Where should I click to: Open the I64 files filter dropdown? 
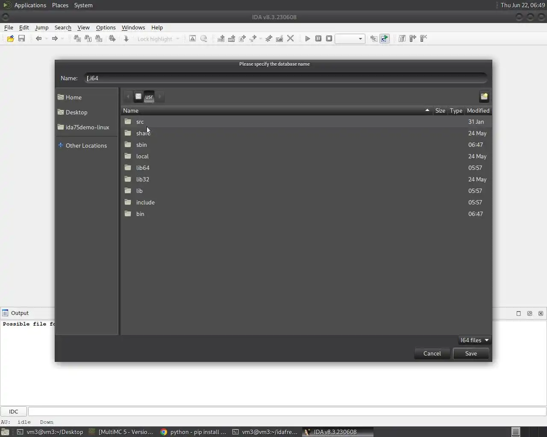tap(474, 340)
